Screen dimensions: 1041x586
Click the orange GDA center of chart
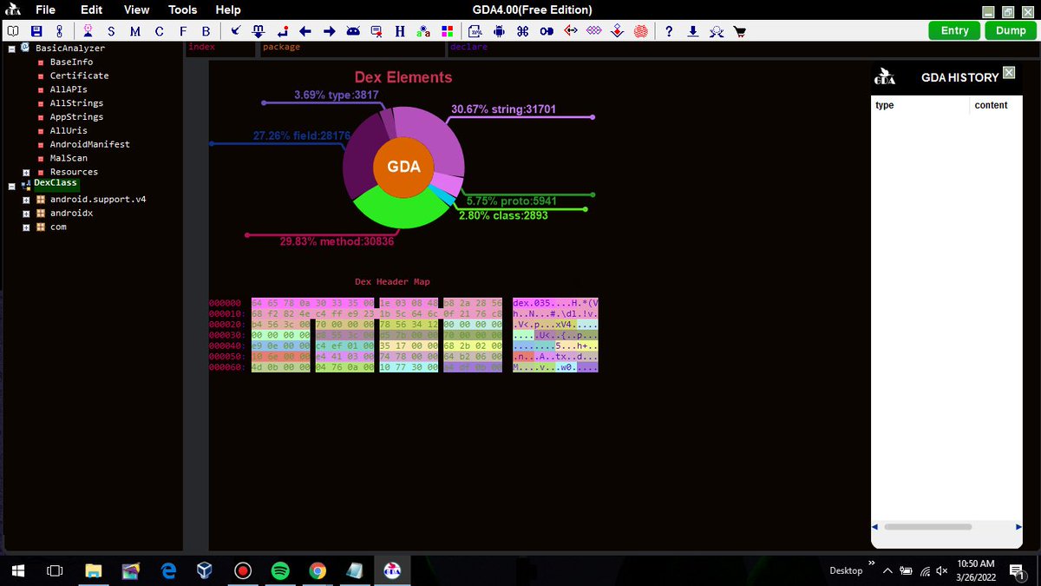point(403,167)
